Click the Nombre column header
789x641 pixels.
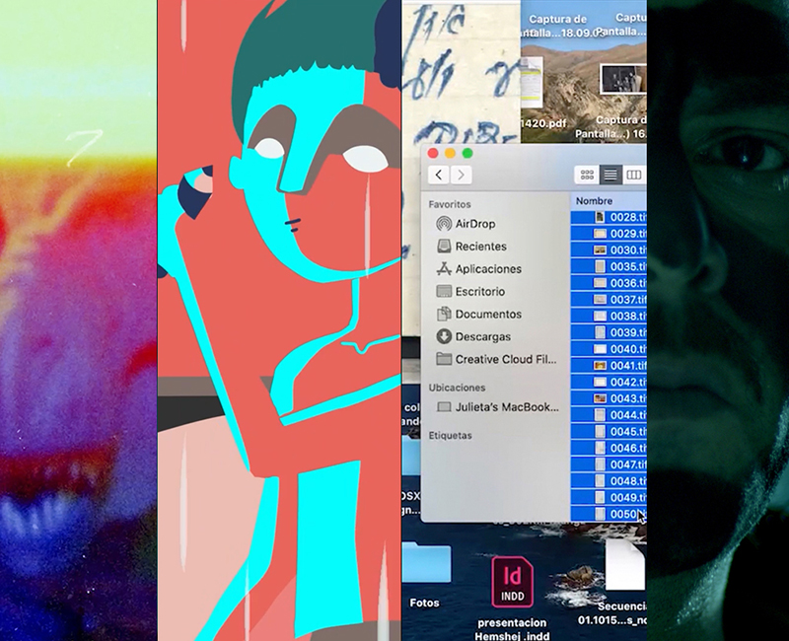[594, 201]
